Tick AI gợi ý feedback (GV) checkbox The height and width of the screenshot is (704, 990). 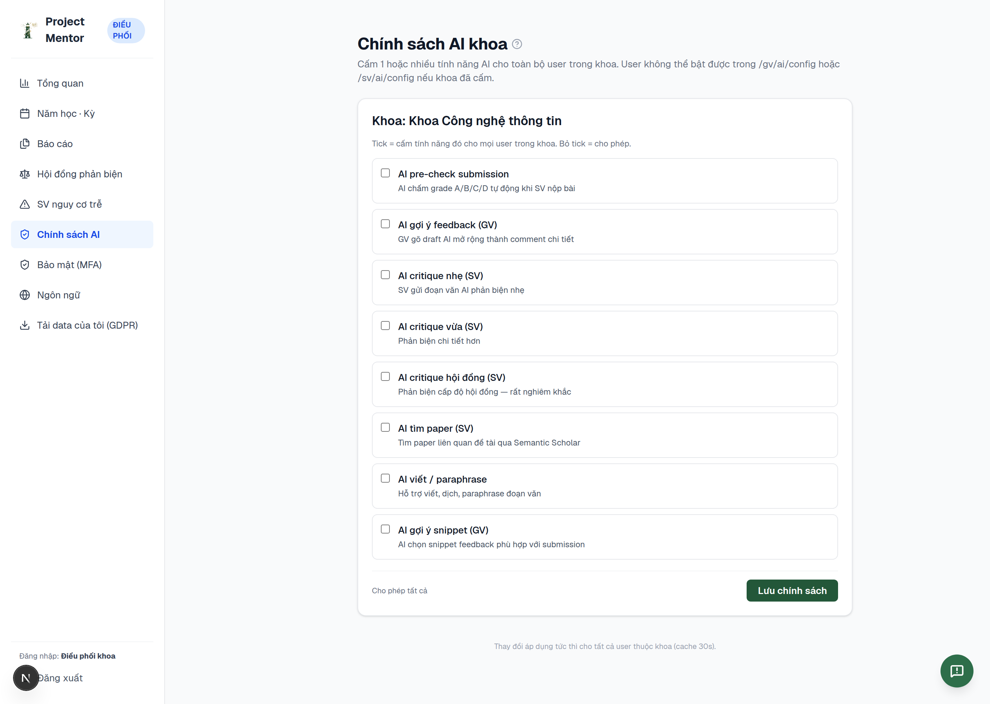(385, 224)
